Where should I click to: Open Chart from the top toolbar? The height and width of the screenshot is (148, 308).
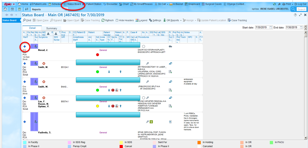[x=124, y=4]
